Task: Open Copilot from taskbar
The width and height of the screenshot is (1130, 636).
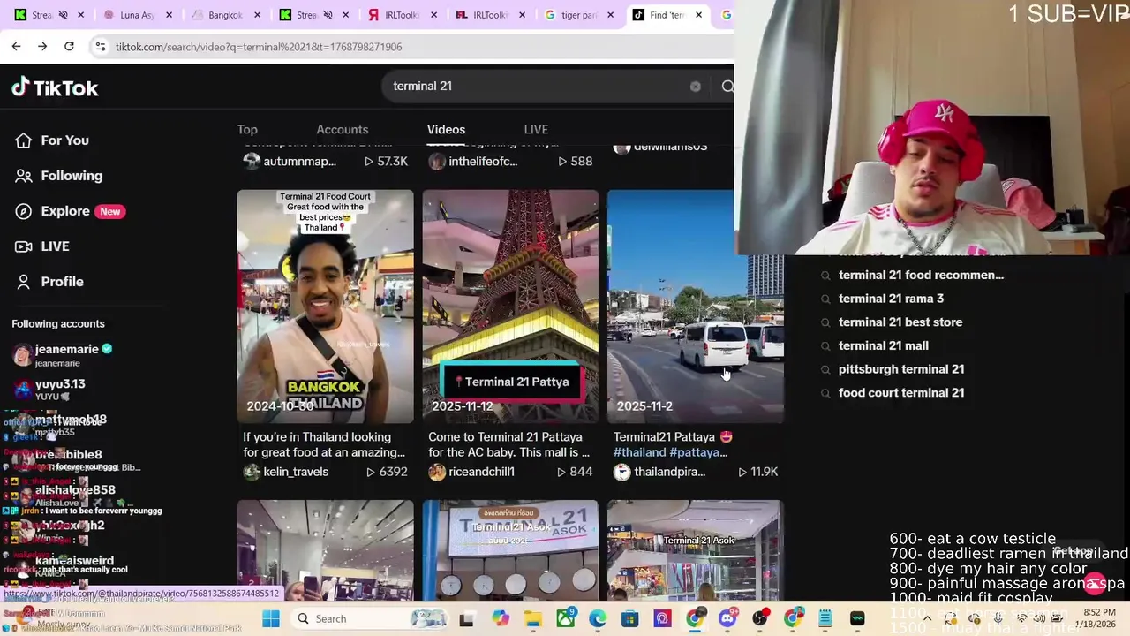Action: point(501,618)
